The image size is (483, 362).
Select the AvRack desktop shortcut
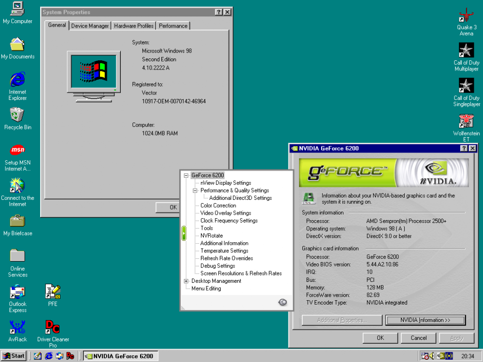click(17, 331)
